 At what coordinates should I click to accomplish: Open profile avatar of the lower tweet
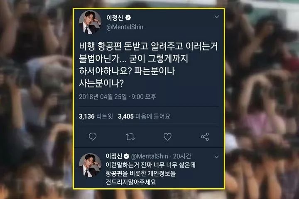(x=90, y=165)
